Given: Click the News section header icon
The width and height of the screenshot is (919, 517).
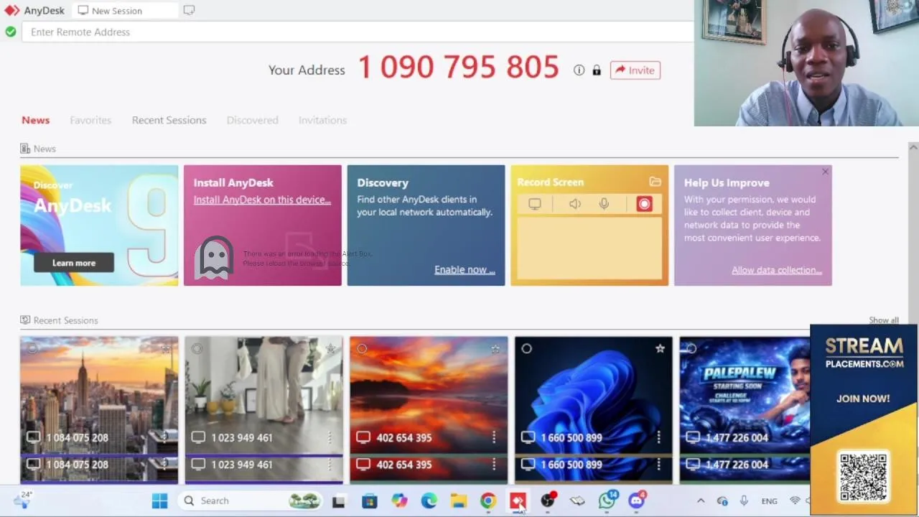Looking at the screenshot, I should 25,149.
